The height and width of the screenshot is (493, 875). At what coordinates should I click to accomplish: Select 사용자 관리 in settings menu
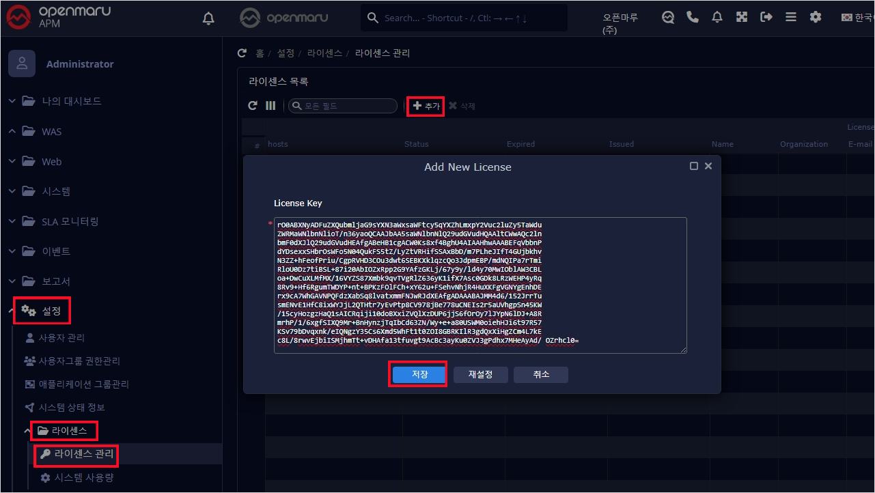(61, 338)
